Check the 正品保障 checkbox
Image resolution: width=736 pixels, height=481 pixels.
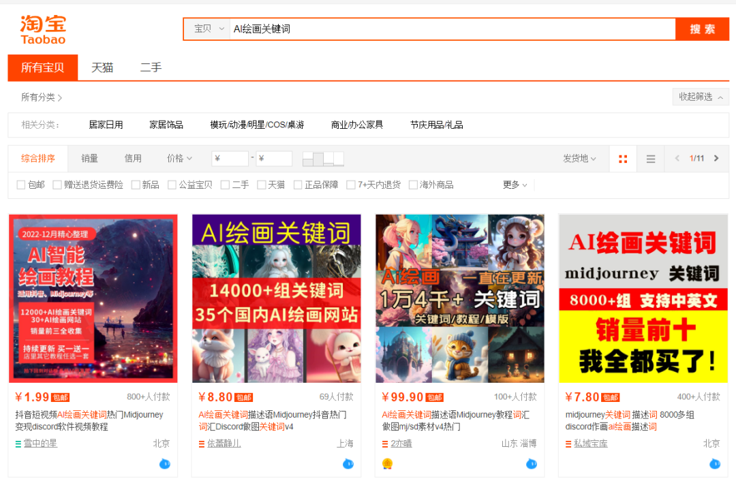coord(298,185)
